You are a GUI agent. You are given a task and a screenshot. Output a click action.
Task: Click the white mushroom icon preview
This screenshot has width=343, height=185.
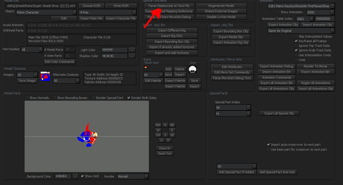point(192,69)
